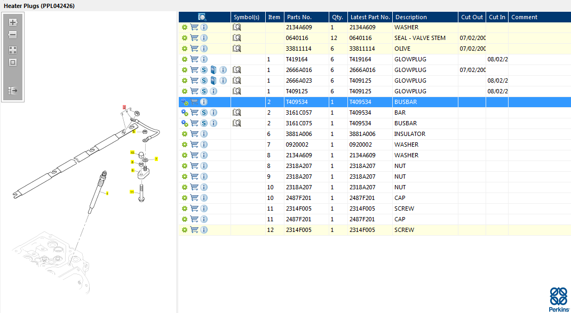Click the S supersession icon on 2666A016 row
This screenshot has width=571, height=313.
204,70
